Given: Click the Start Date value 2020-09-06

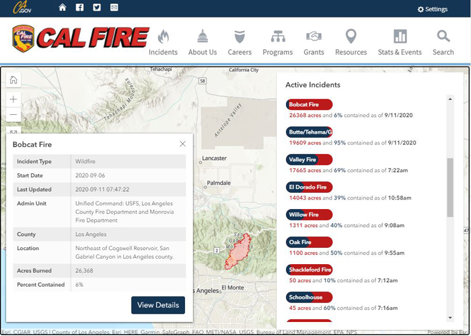Looking at the screenshot, I should pyautogui.click(x=90, y=175).
